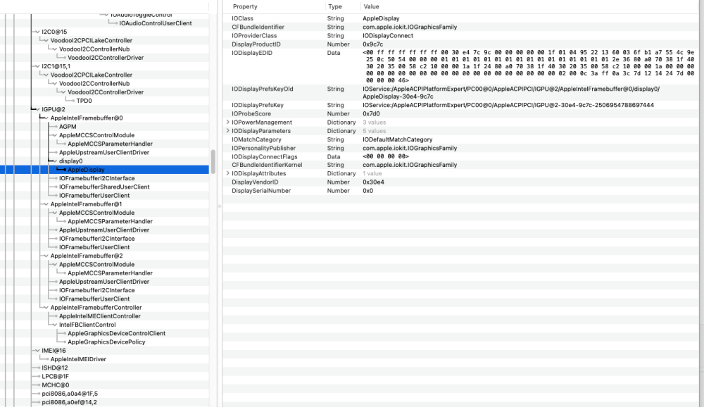This screenshot has height=407, width=704.
Task: Select the LPCB@1F tree item
Action: (x=55, y=377)
